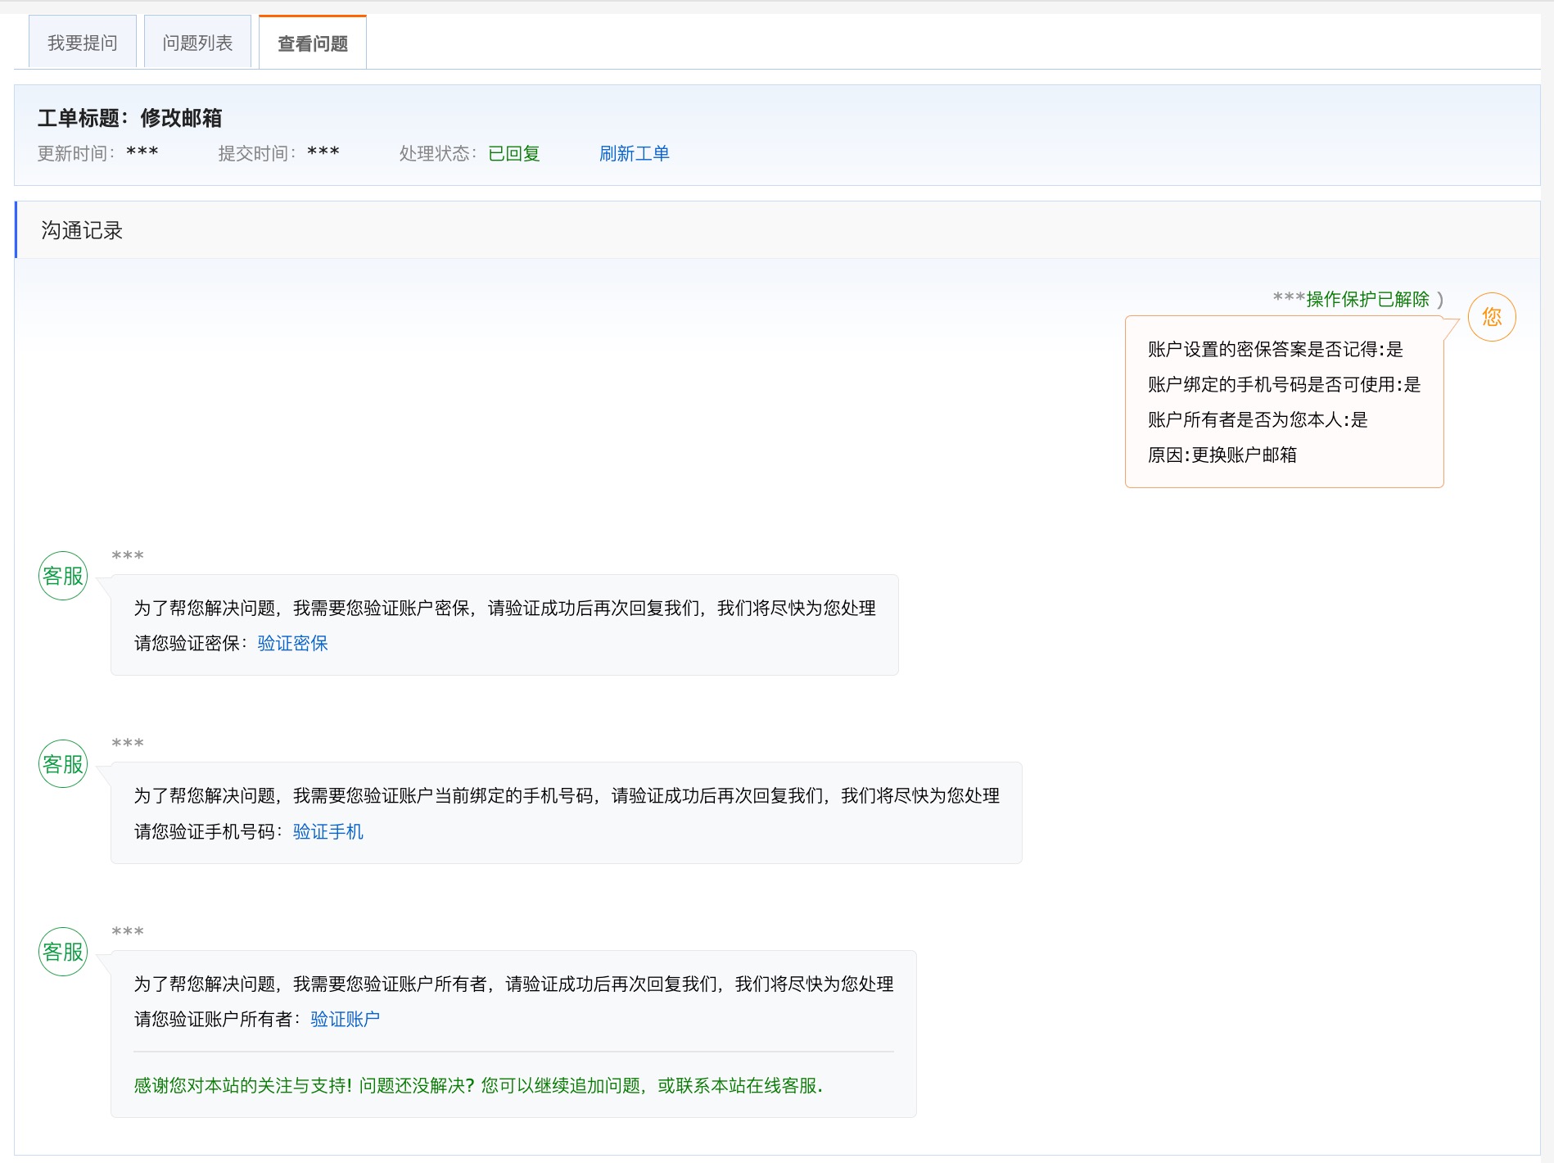Click the orange 您 user avatar
The height and width of the screenshot is (1163, 1554).
1491,317
